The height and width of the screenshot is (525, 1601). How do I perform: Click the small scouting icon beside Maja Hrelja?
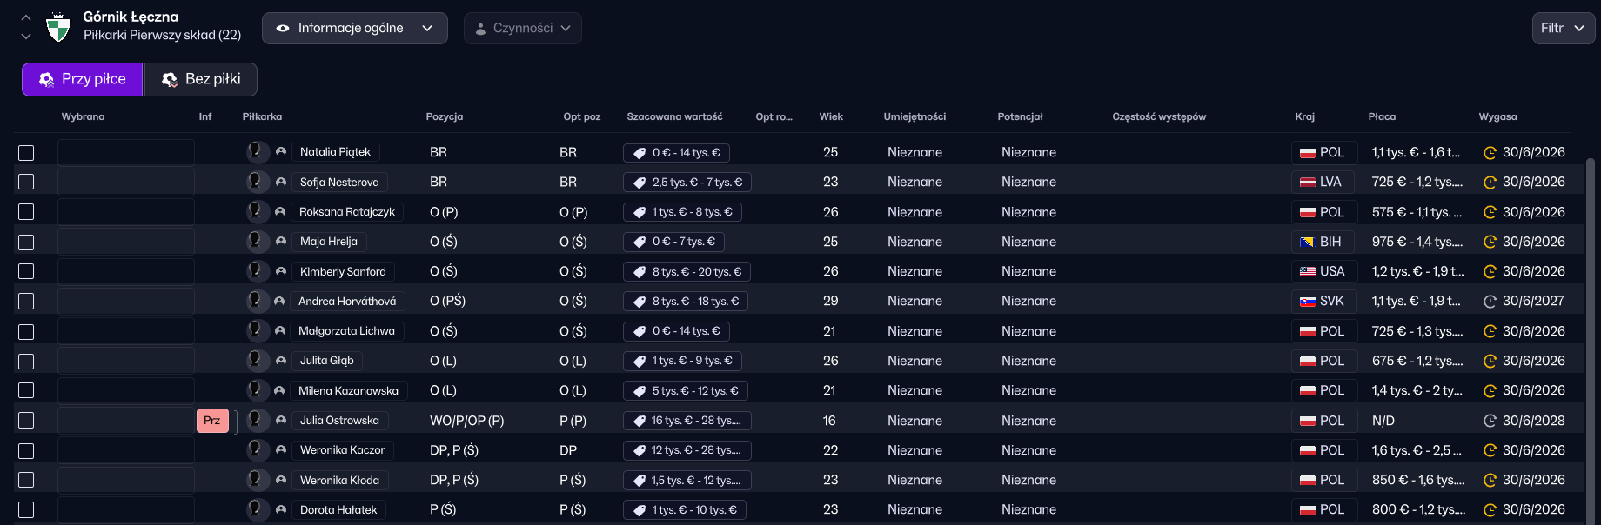281,242
